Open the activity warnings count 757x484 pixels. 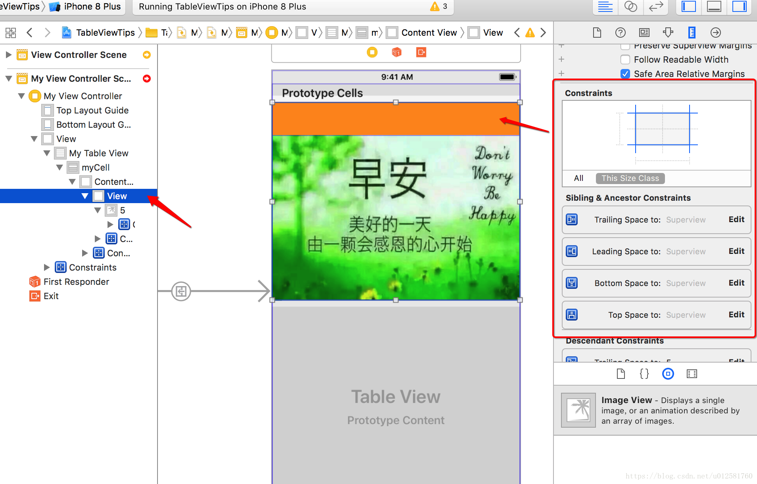(439, 6)
